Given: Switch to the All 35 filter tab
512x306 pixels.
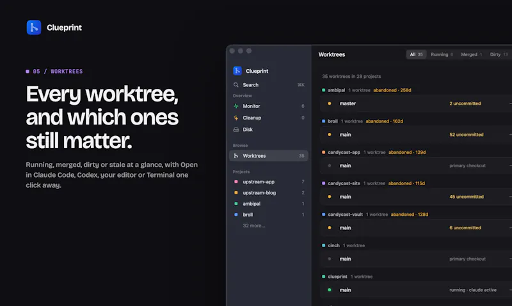Looking at the screenshot, I should (416, 54).
